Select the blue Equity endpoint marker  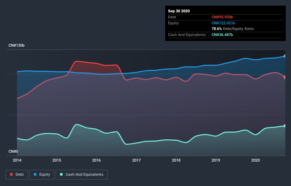click(x=285, y=56)
